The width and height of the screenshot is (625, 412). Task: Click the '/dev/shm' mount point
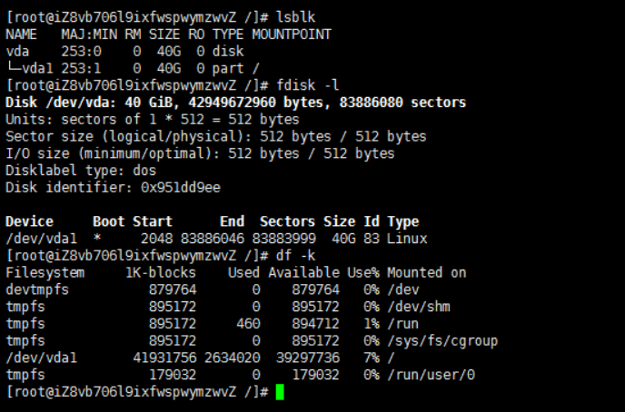point(419,307)
